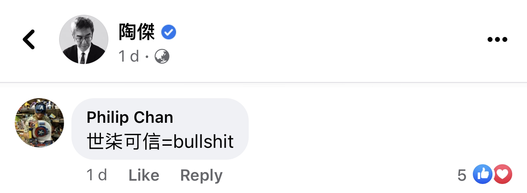
Task: Like Philip Chan's comment
Action: 144,175
